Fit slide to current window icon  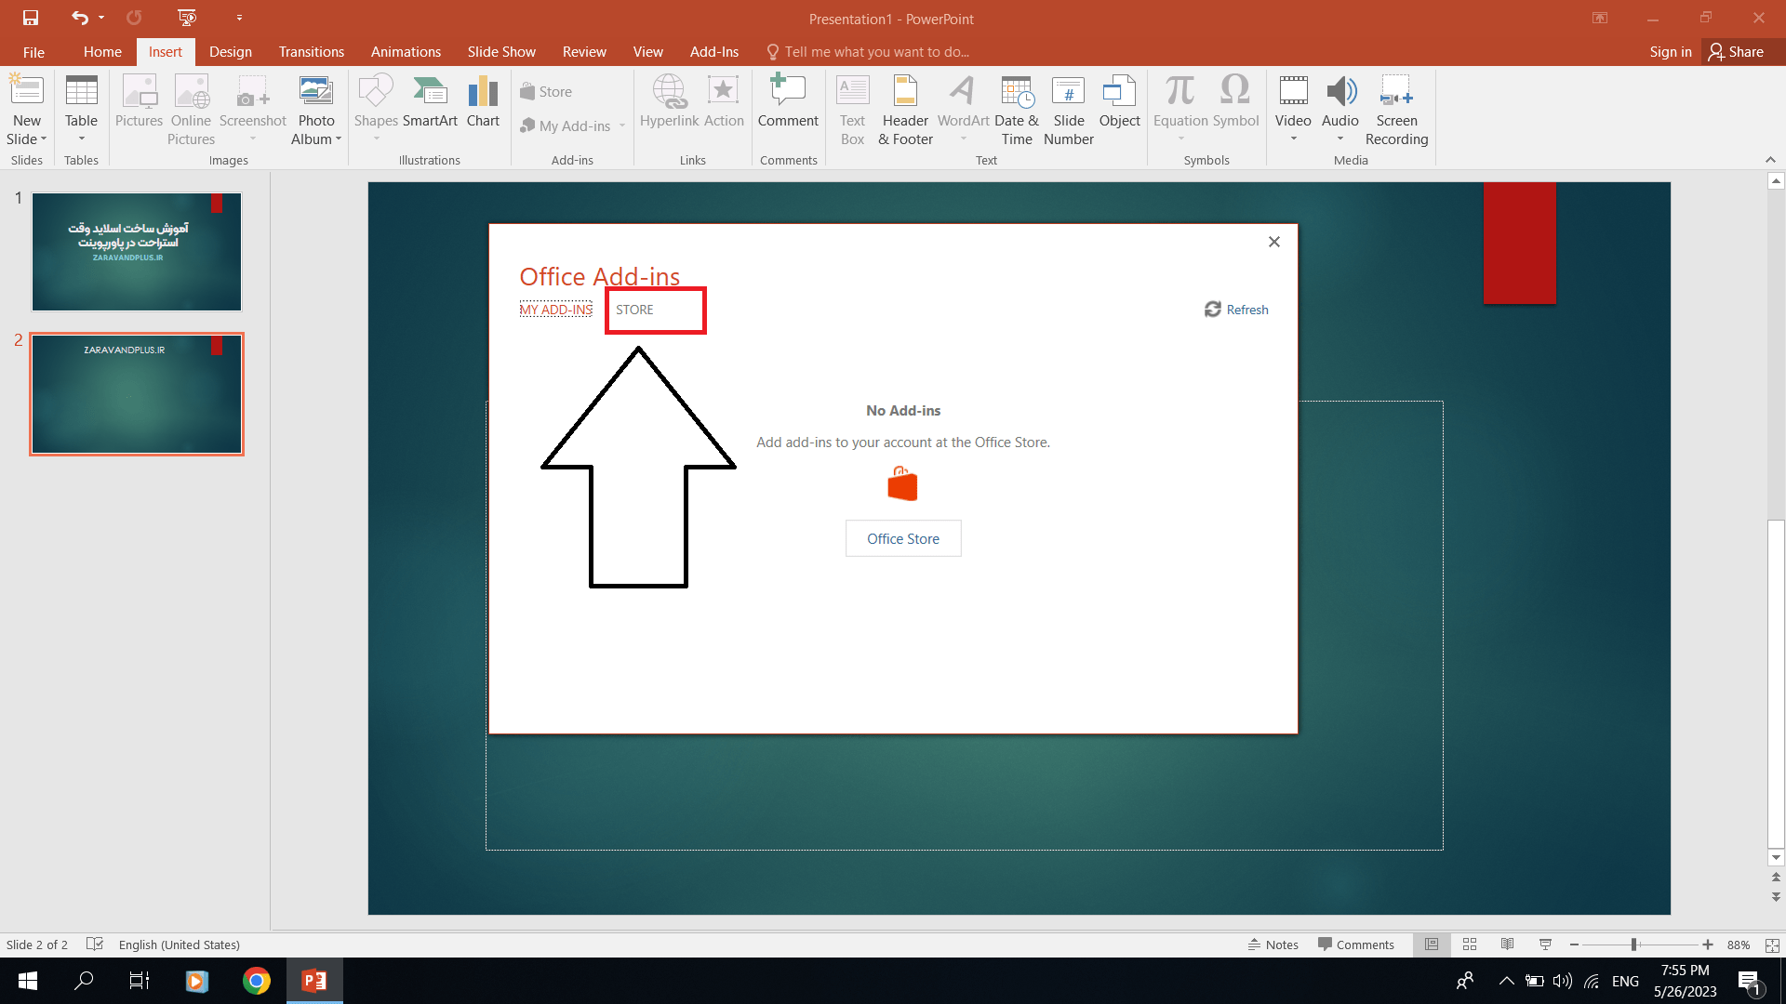1772,945
